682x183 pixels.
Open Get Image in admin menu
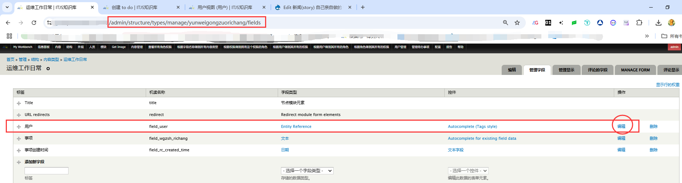119,47
